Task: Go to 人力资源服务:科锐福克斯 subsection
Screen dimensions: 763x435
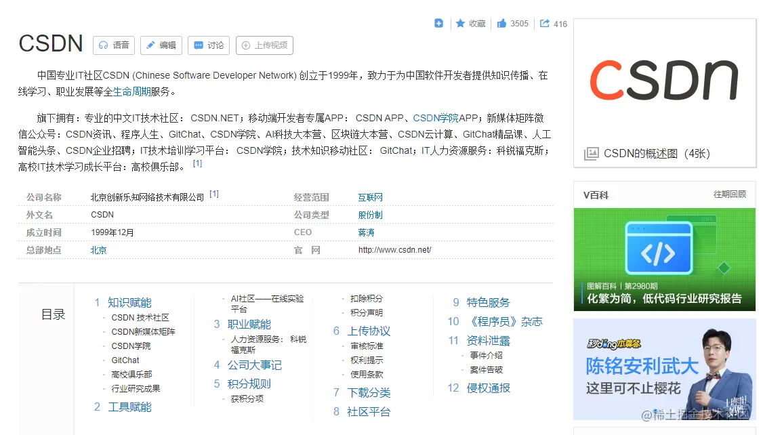Action: [268, 344]
